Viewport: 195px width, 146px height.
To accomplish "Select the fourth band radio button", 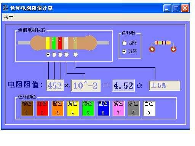I will coord(67,55).
